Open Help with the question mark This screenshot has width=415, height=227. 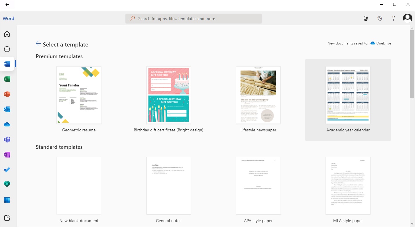pyautogui.click(x=393, y=18)
